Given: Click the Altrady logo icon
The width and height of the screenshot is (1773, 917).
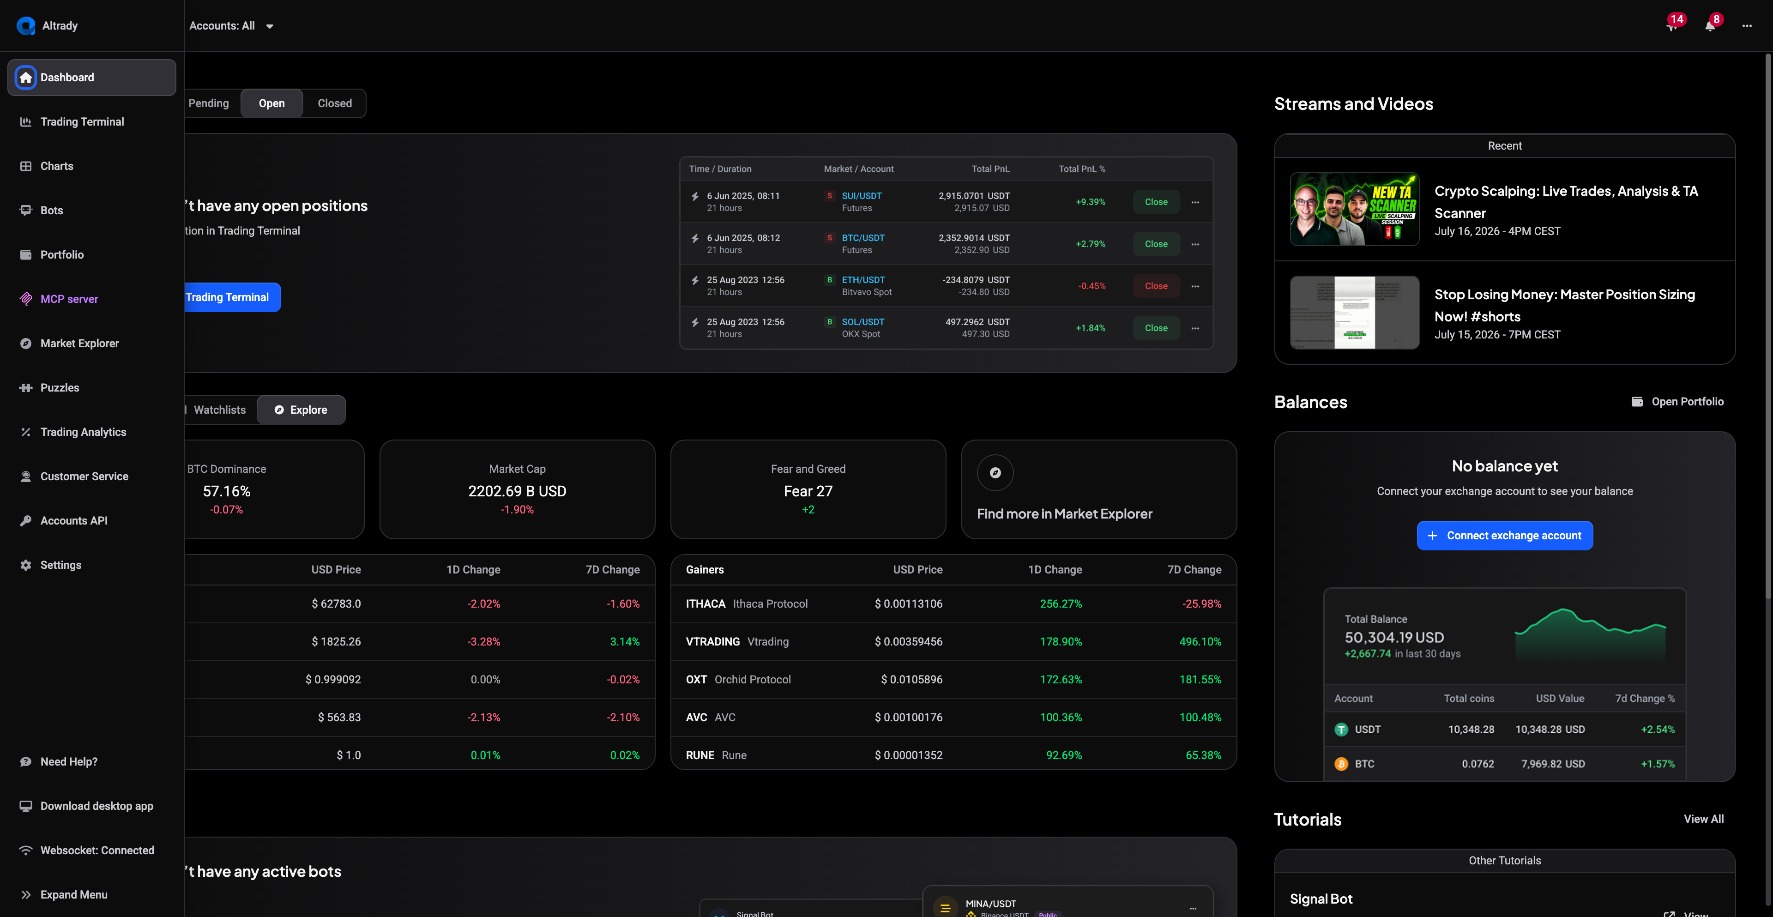Looking at the screenshot, I should pos(25,25).
